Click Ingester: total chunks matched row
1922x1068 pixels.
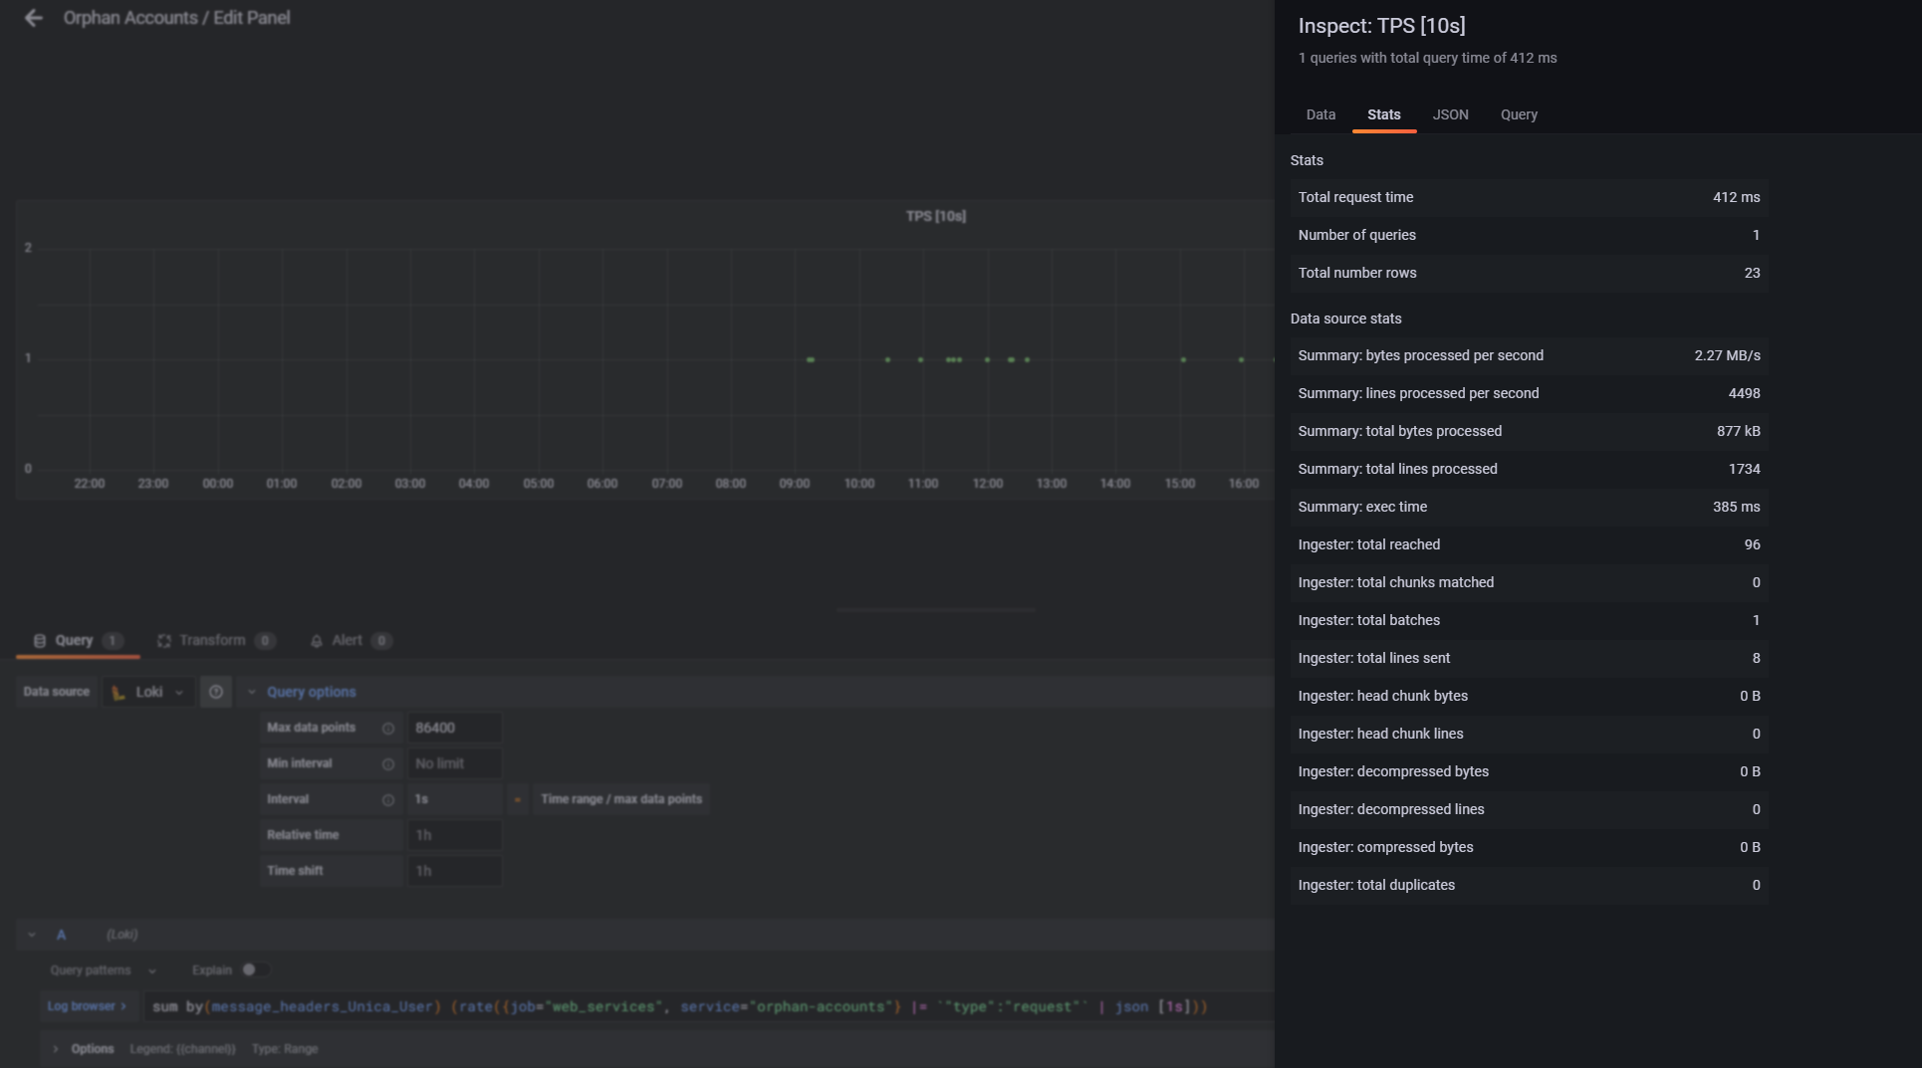pyautogui.click(x=1529, y=582)
